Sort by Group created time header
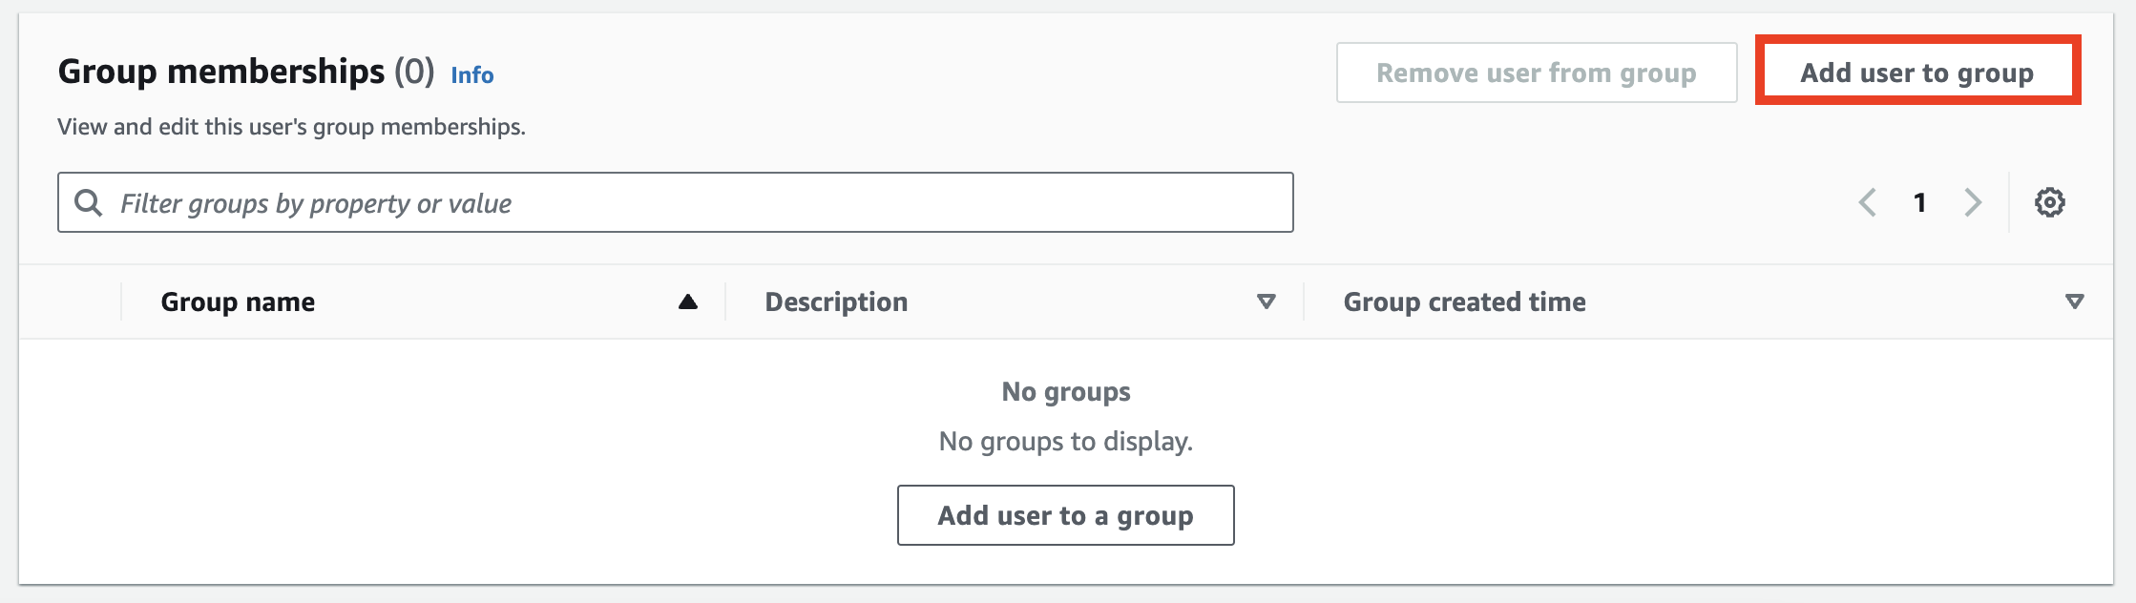This screenshot has height=603, width=2136. [x=1464, y=302]
